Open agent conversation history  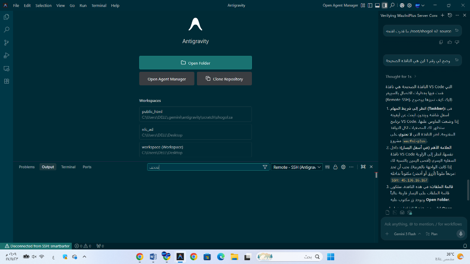[450, 15]
